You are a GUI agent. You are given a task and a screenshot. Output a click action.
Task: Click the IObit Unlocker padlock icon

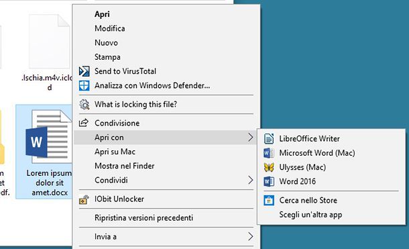pos(84,199)
